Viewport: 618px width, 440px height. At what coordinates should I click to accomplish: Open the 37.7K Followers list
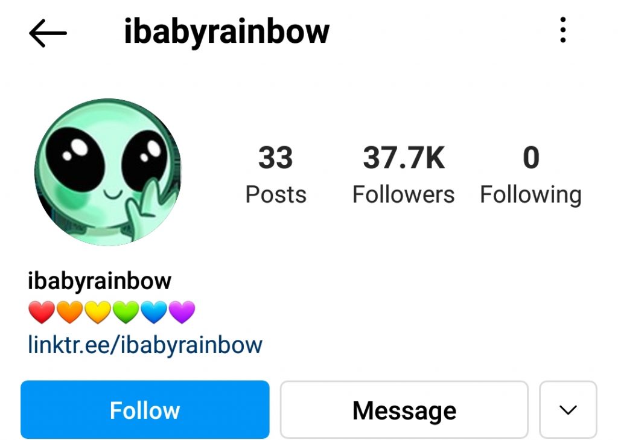[x=404, y=174]
